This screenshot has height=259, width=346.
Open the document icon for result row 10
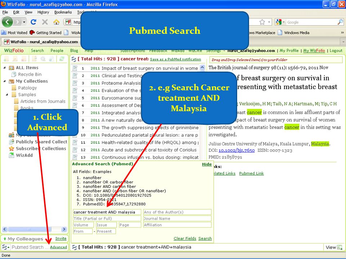click(75, 135)
